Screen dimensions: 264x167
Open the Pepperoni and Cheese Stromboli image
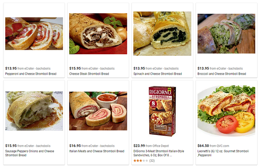(x=34, y=34)
